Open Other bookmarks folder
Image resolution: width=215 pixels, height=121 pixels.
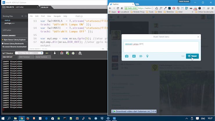coord(204,12)
